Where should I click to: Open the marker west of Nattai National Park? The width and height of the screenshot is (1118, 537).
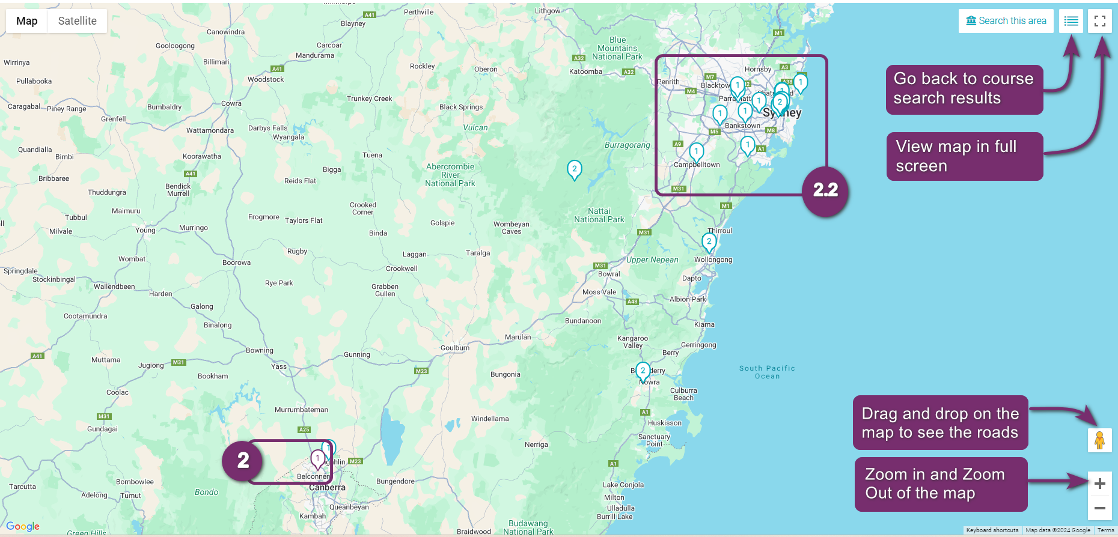(574, 169)
